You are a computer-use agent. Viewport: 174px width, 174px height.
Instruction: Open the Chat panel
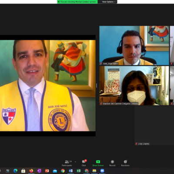click(84, 163)
